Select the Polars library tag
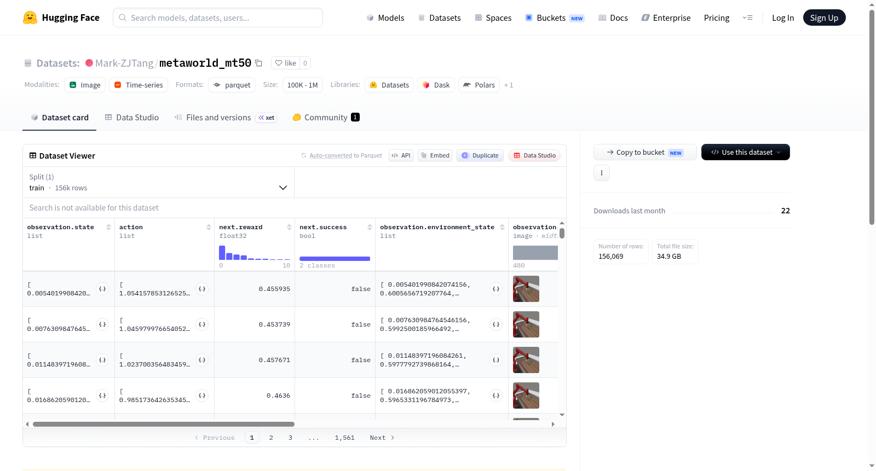Image resolution: width=876 pixels, height=471 pixels. click(479, 85)
